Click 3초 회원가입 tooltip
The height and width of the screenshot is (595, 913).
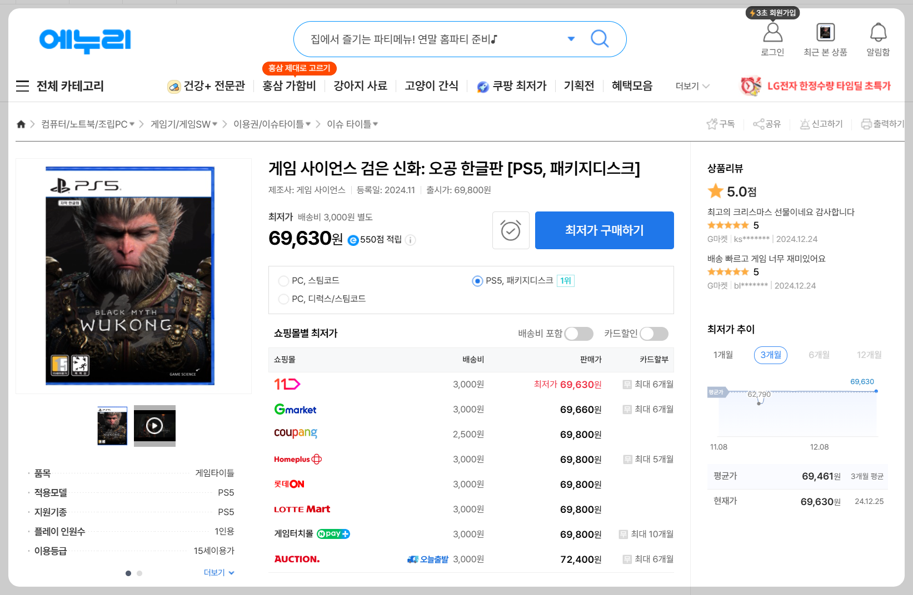coord(772,13)
